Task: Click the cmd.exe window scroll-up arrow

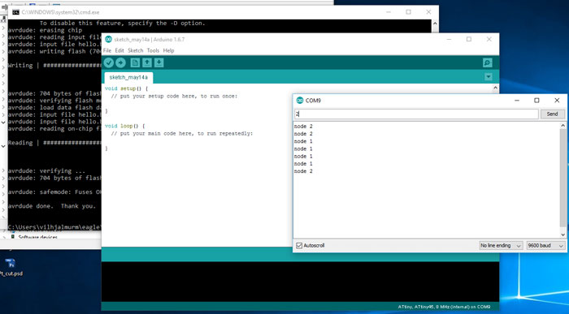Action: pyautogui.click(x=435, y=24)
